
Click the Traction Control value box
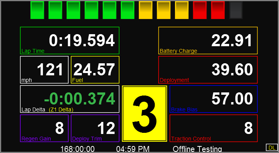[214, 128]
